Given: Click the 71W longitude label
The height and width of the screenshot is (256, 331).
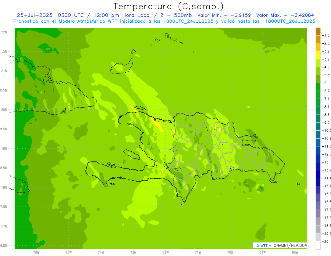Looking at the screenshot, I should (198, 252).
